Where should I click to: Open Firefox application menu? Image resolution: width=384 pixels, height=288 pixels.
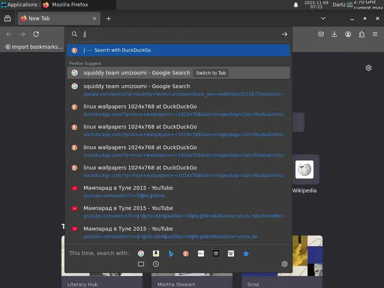(x=375, y=34)
